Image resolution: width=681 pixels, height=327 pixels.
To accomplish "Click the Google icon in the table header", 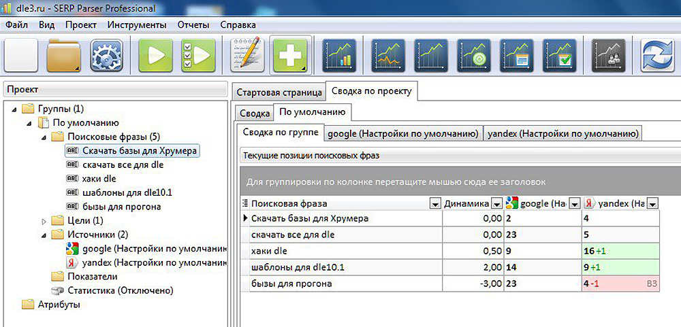I will coord(512,203).
